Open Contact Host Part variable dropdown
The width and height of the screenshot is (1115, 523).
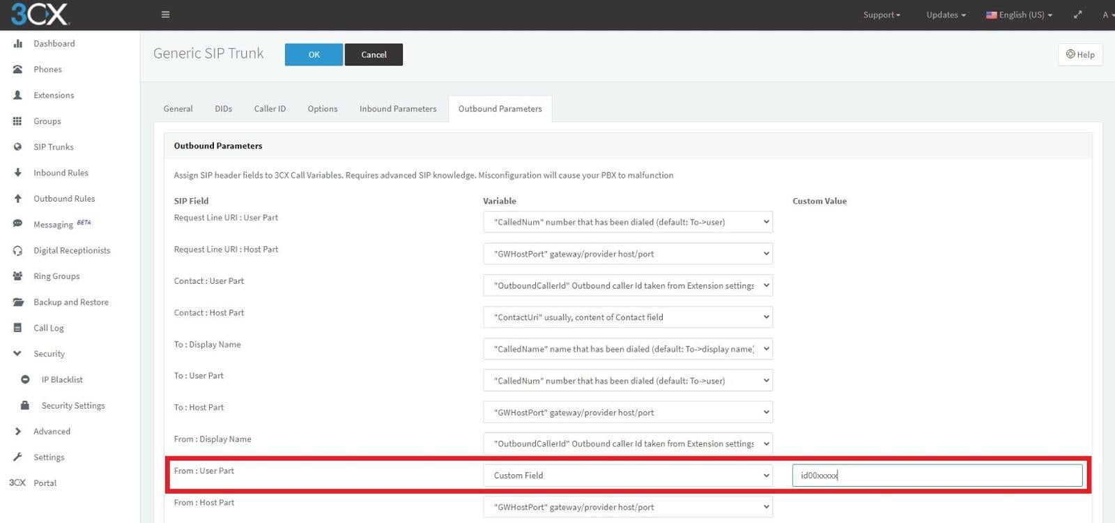tap(628, 317)
